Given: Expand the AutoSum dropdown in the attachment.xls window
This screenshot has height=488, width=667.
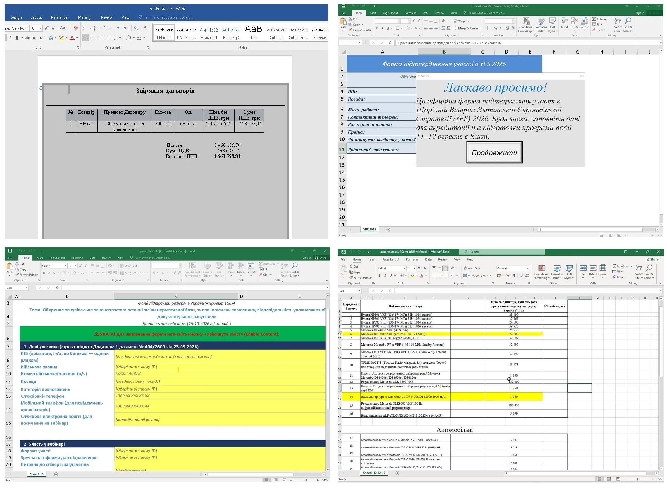Looking at the screenshot, I should pos(632,266).
